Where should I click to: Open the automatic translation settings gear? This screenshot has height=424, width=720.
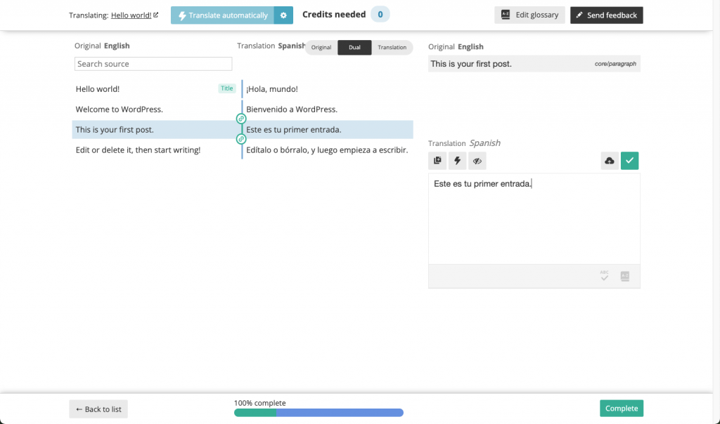point(283,15)
